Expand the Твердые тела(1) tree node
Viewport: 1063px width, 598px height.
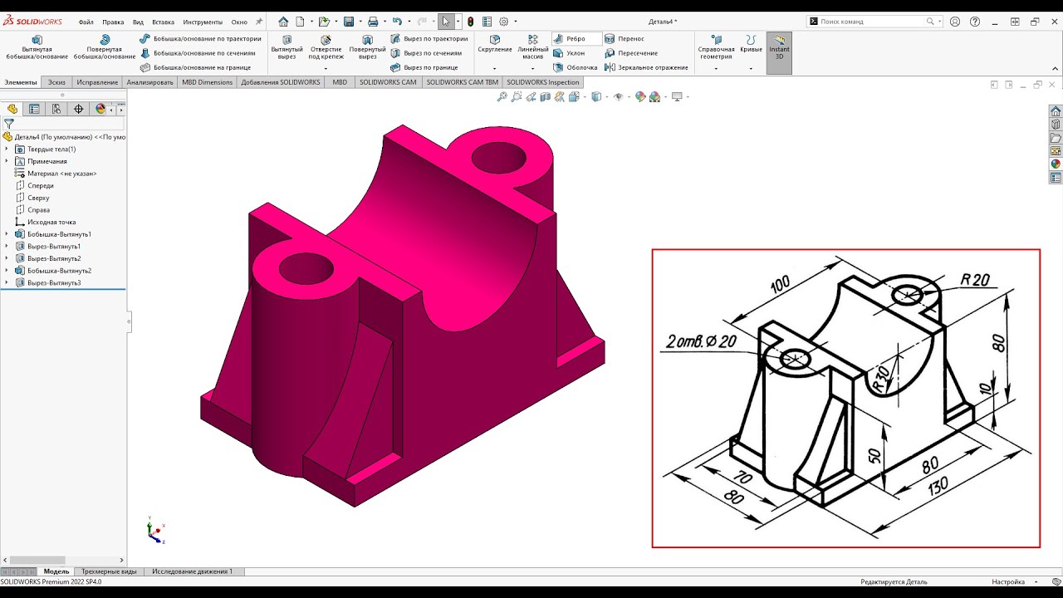tap(7, 149)
